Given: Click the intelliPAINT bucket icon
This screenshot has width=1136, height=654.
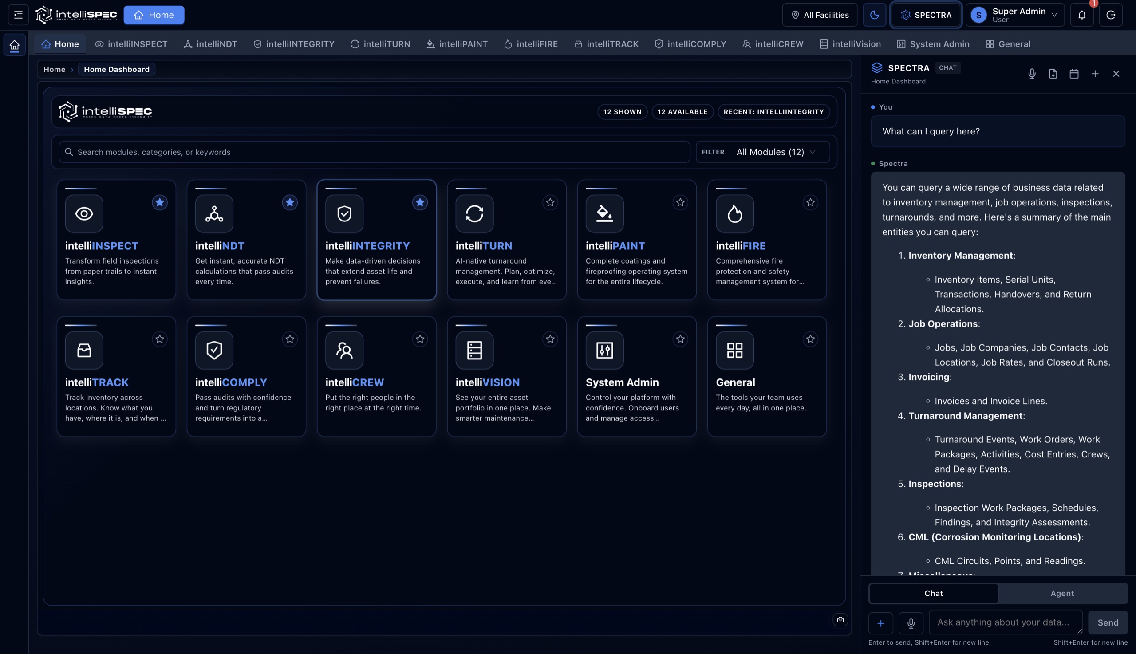Looking at the screenshot, I should click(x=604, y=214).
